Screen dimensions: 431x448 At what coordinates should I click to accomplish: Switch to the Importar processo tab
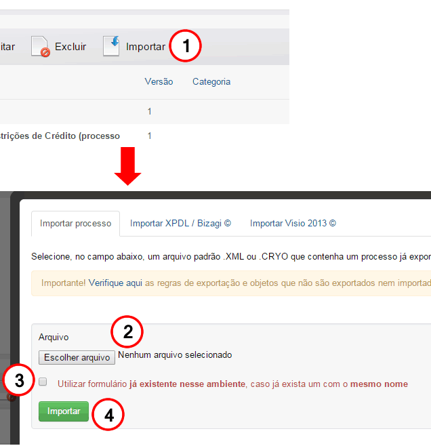click(75, 223)
